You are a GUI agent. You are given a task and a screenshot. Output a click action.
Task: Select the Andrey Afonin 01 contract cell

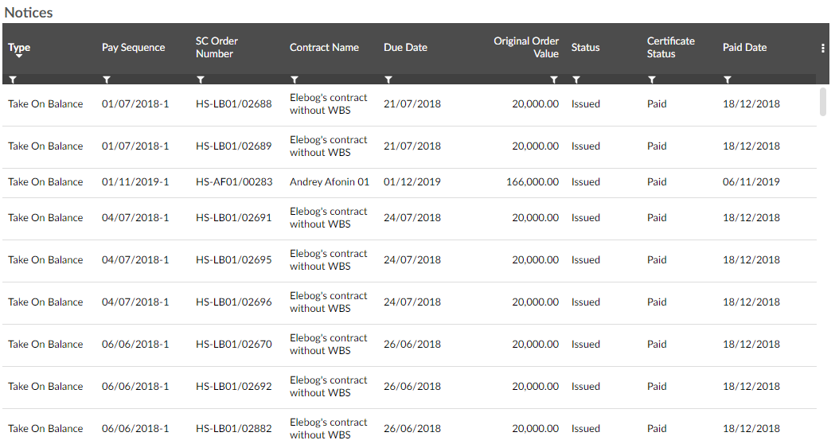click(330, 182)
